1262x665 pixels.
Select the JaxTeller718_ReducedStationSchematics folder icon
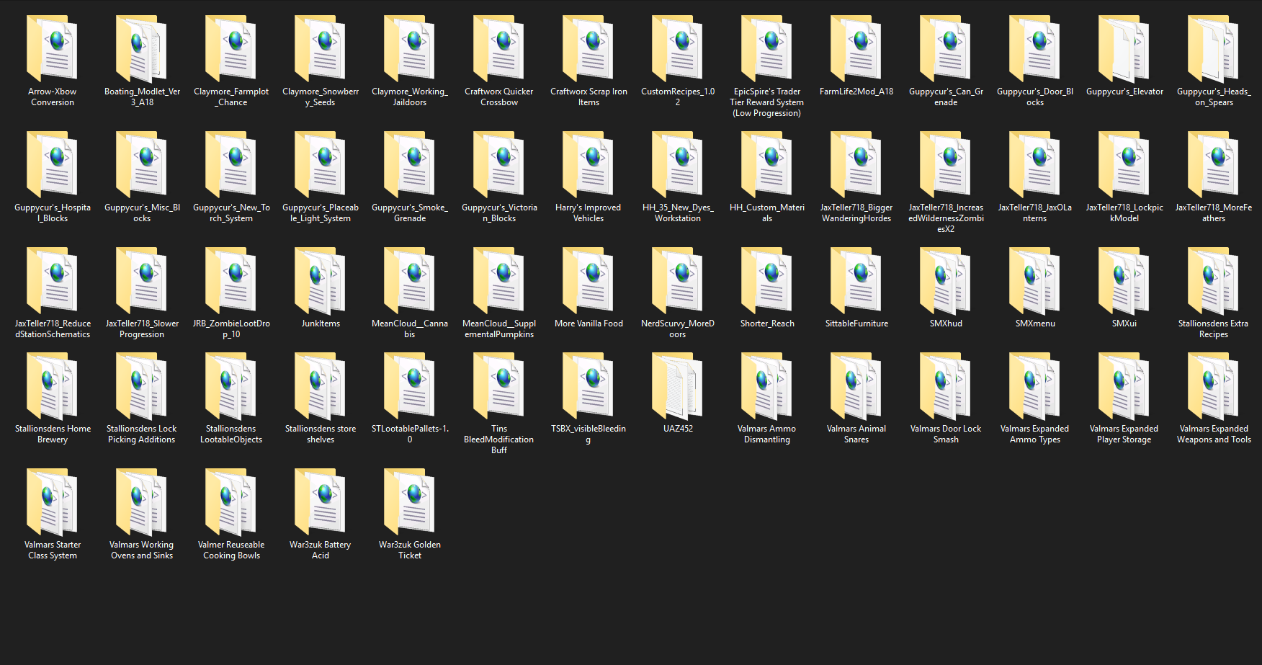[x=53, y=281]
